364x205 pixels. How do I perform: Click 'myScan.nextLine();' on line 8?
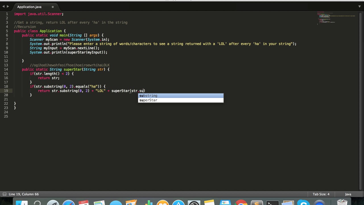tap(81, 48)
